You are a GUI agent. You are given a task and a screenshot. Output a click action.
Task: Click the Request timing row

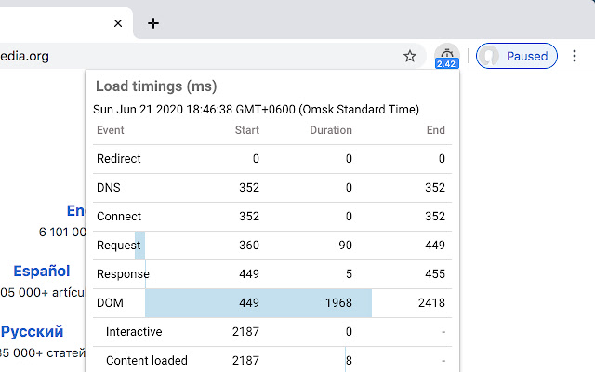pos(271,246)
